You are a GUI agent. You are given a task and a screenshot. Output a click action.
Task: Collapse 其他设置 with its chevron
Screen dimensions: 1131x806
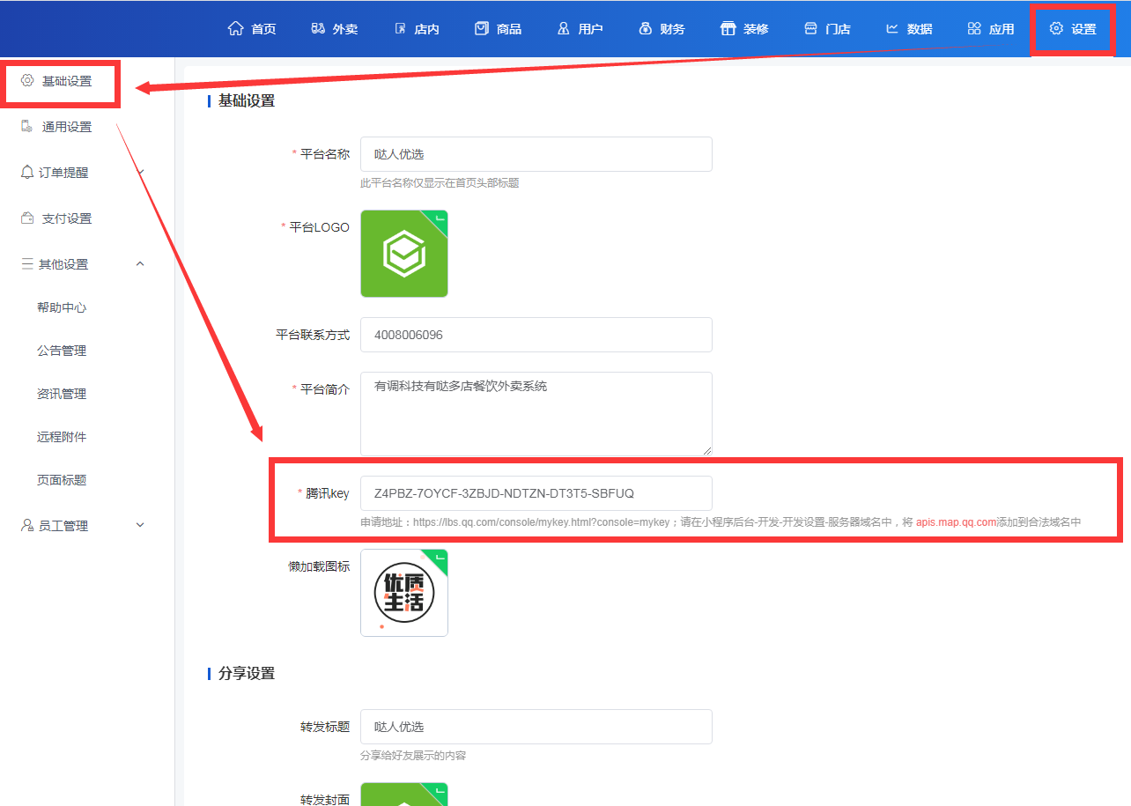(140, 263)
